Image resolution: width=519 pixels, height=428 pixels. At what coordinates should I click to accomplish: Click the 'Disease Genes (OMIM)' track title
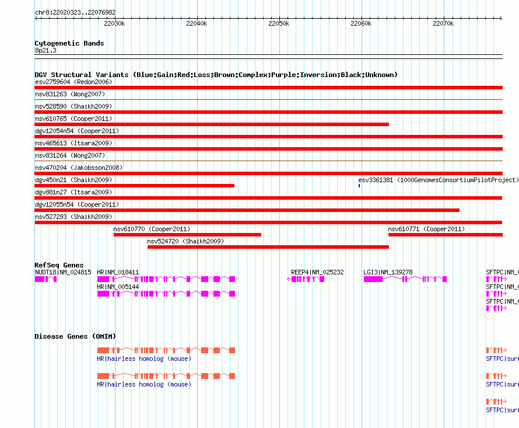(x=75, y=336)
